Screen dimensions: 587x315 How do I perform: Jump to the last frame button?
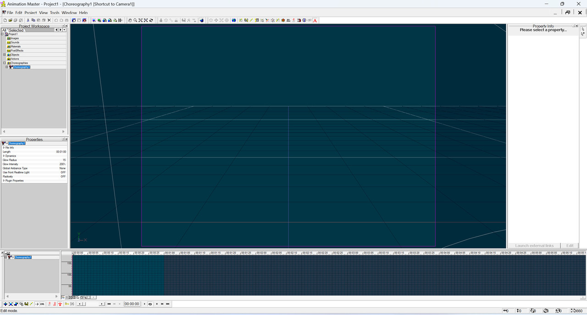168,304
